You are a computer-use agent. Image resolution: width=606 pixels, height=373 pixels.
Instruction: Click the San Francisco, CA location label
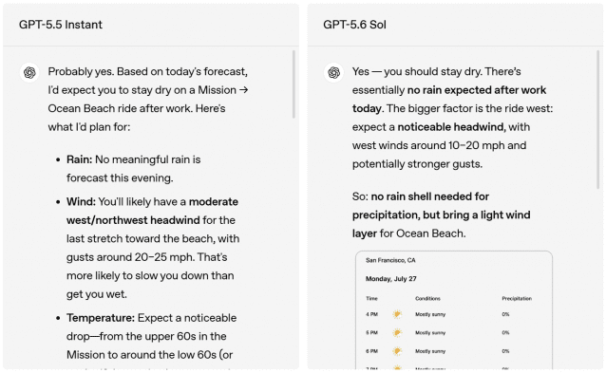click(390, 260)
